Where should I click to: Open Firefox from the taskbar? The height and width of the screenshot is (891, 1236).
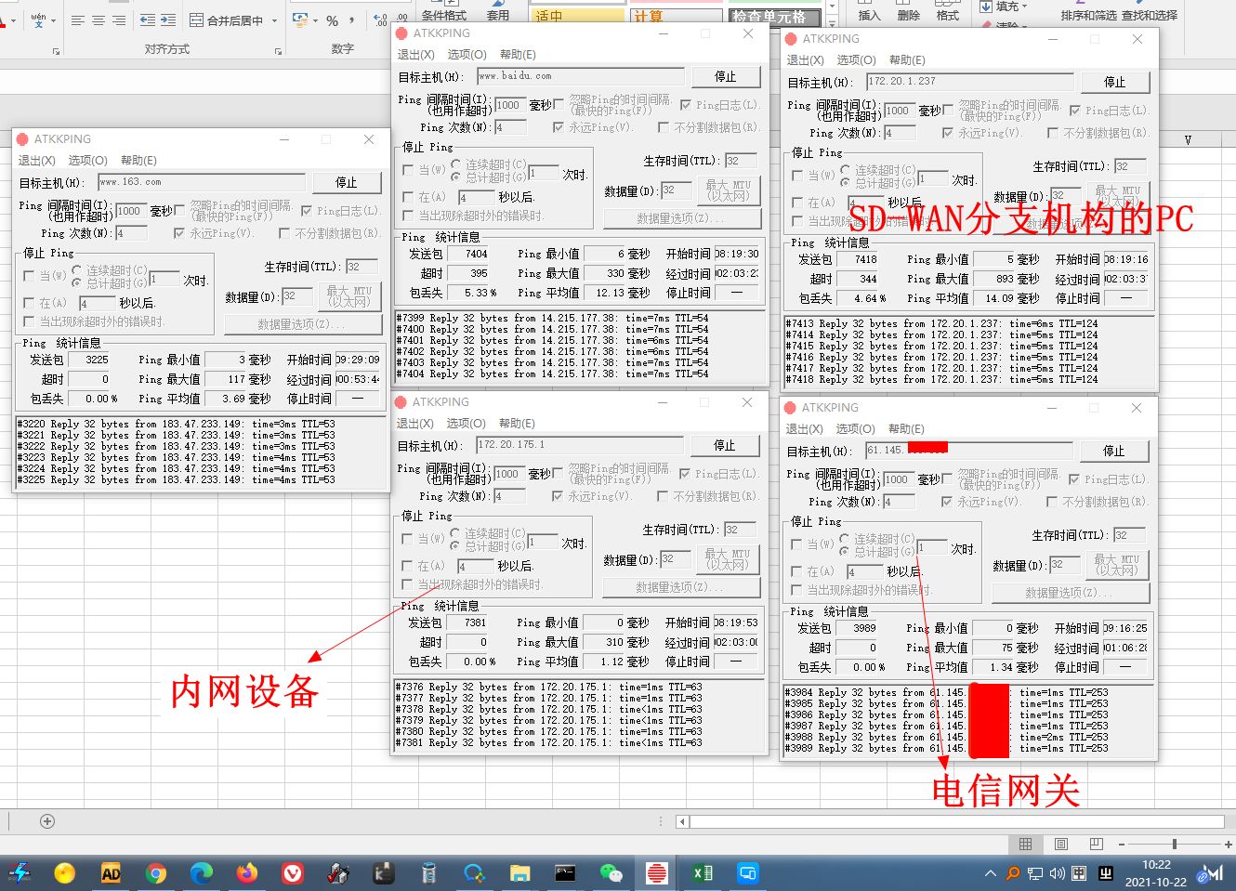(246, 873)
